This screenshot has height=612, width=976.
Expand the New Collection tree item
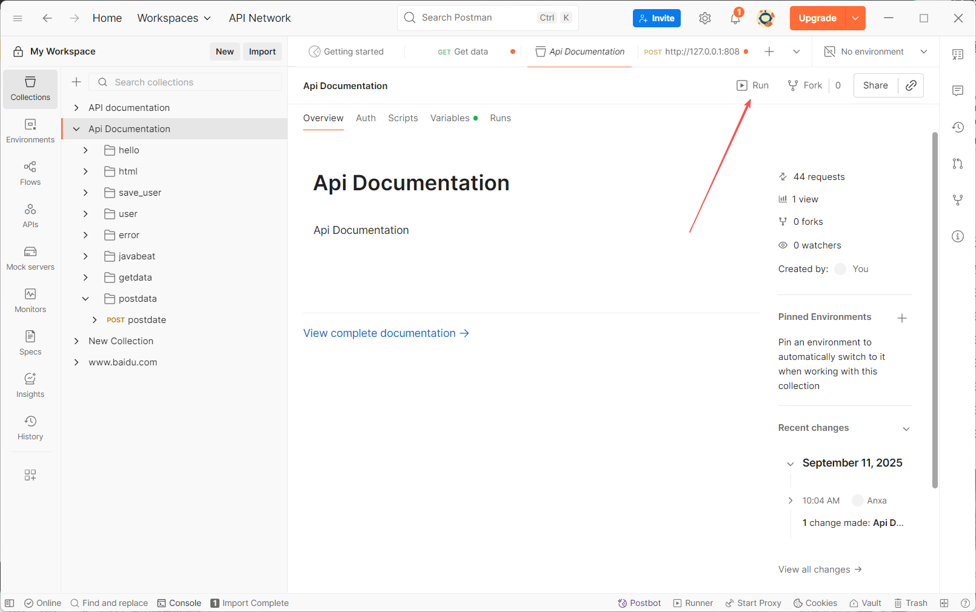coord(76,341)
